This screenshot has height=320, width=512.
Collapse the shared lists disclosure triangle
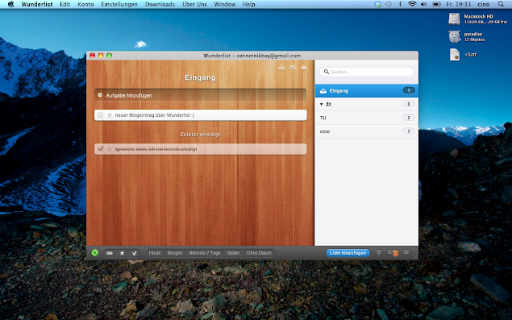click(x=321, y=104)
